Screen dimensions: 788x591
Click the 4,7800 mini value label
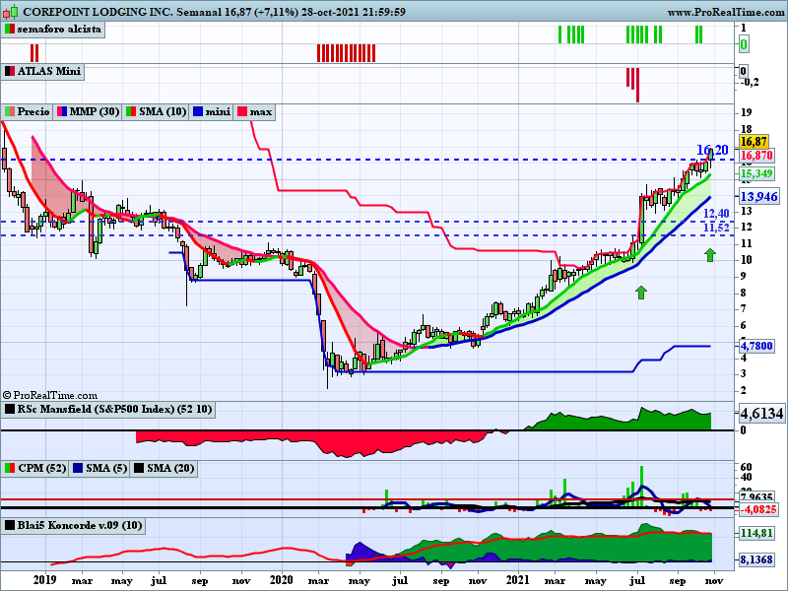(756, 346)
